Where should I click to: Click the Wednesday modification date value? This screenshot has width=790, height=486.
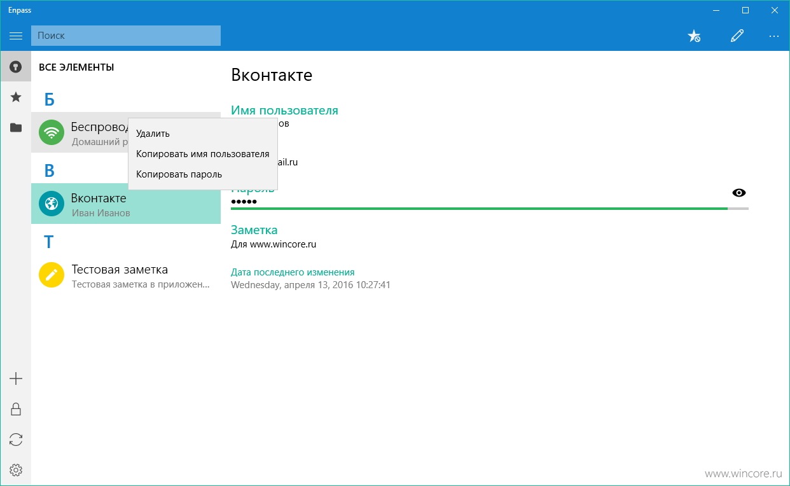[x=310, y=285]
